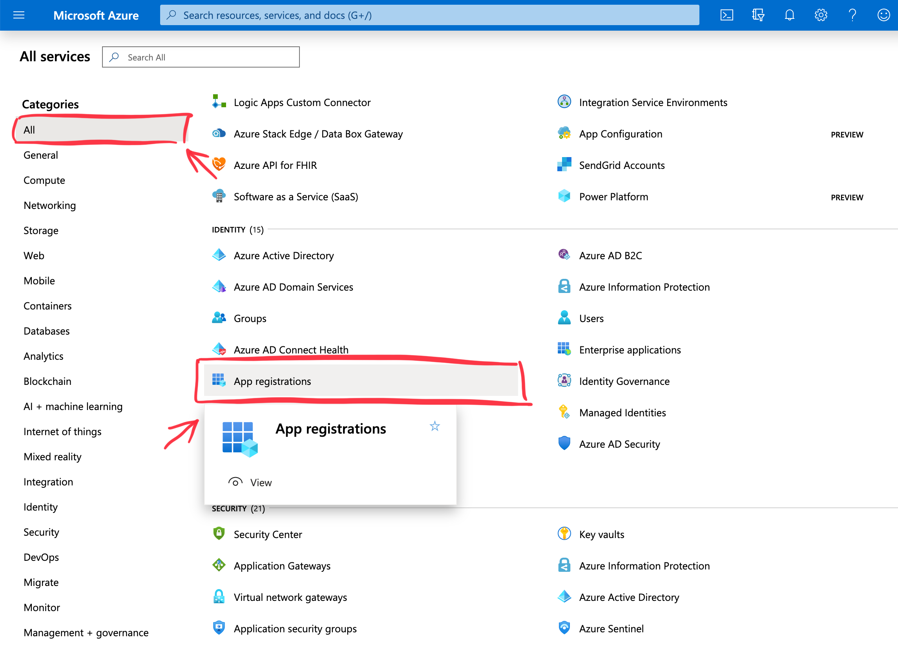Launch Cloud Shell from top bar
This screenshot has width=898, height=648.
(726, 15)
